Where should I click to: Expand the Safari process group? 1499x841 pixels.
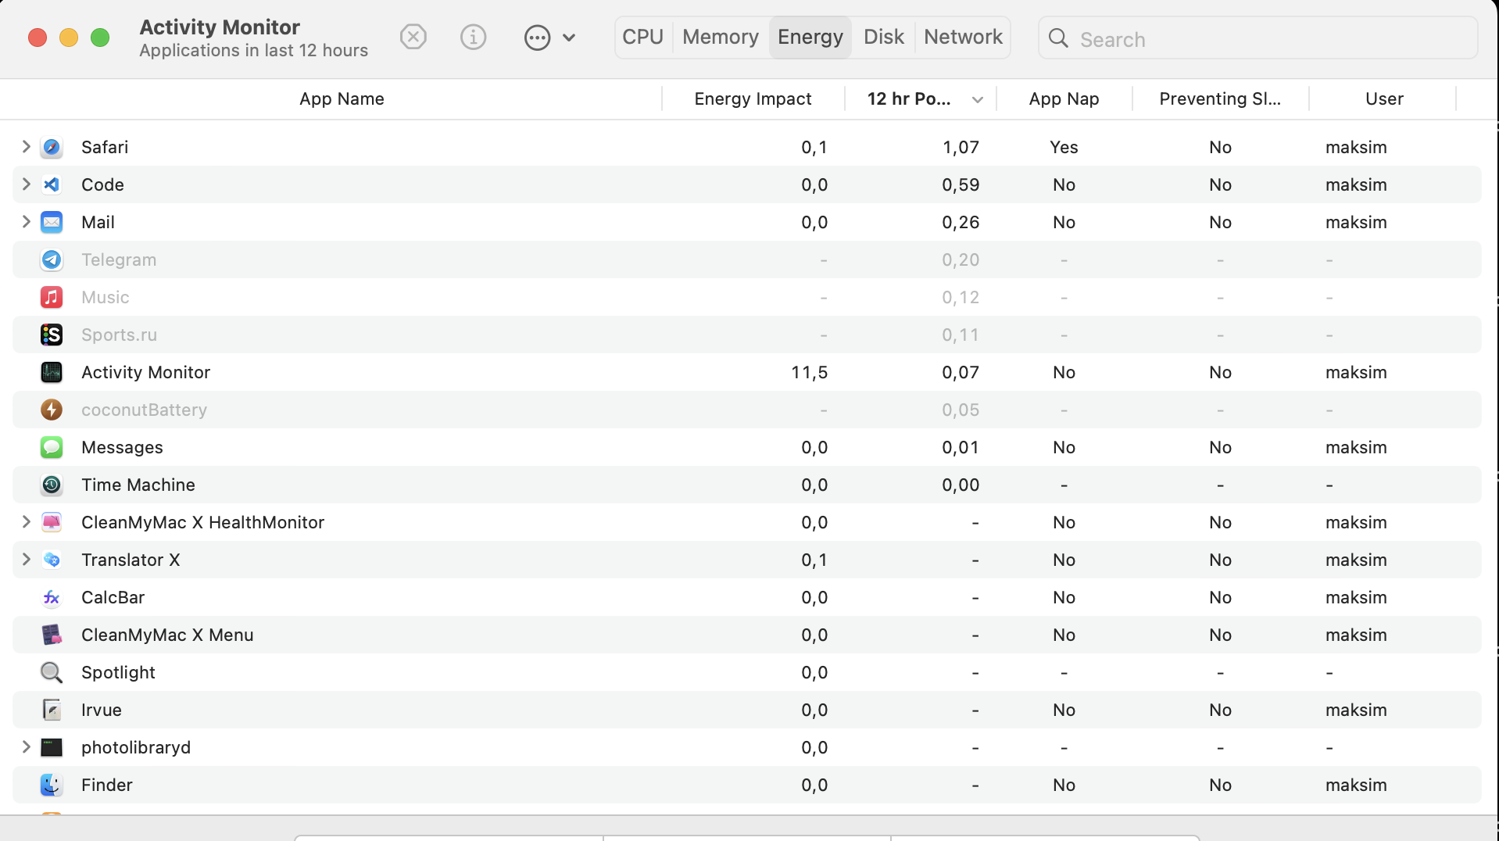26,146
